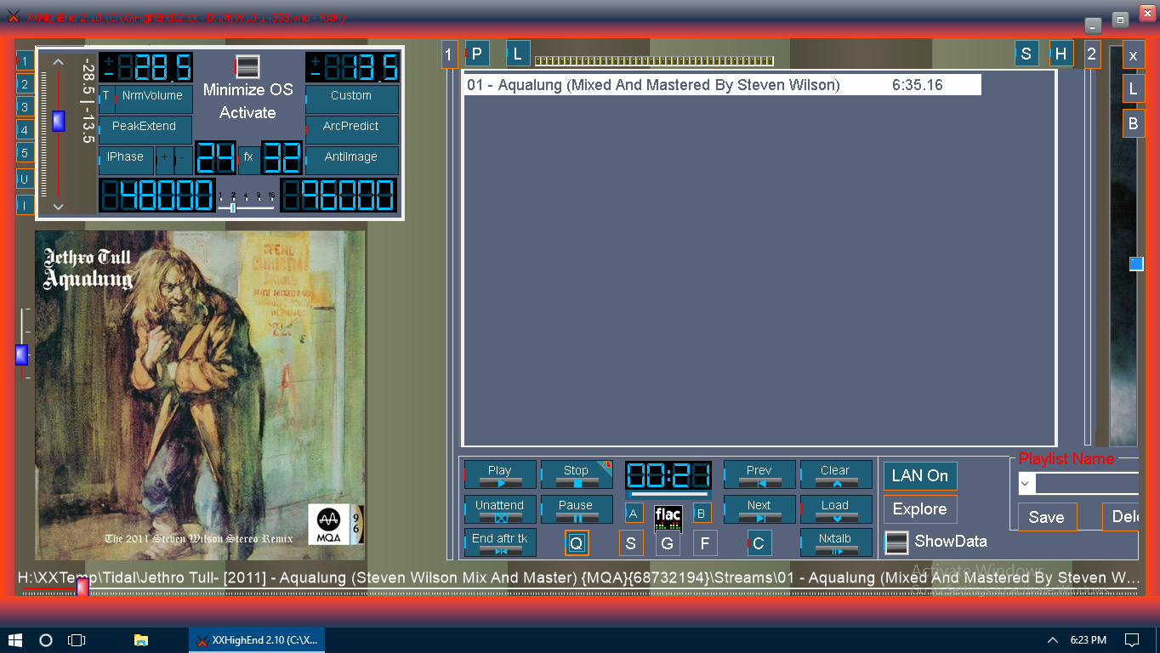Screen dimensions: 1160x653
Task: Skip to the previous track with Prev
Action: tap(759, 474)
